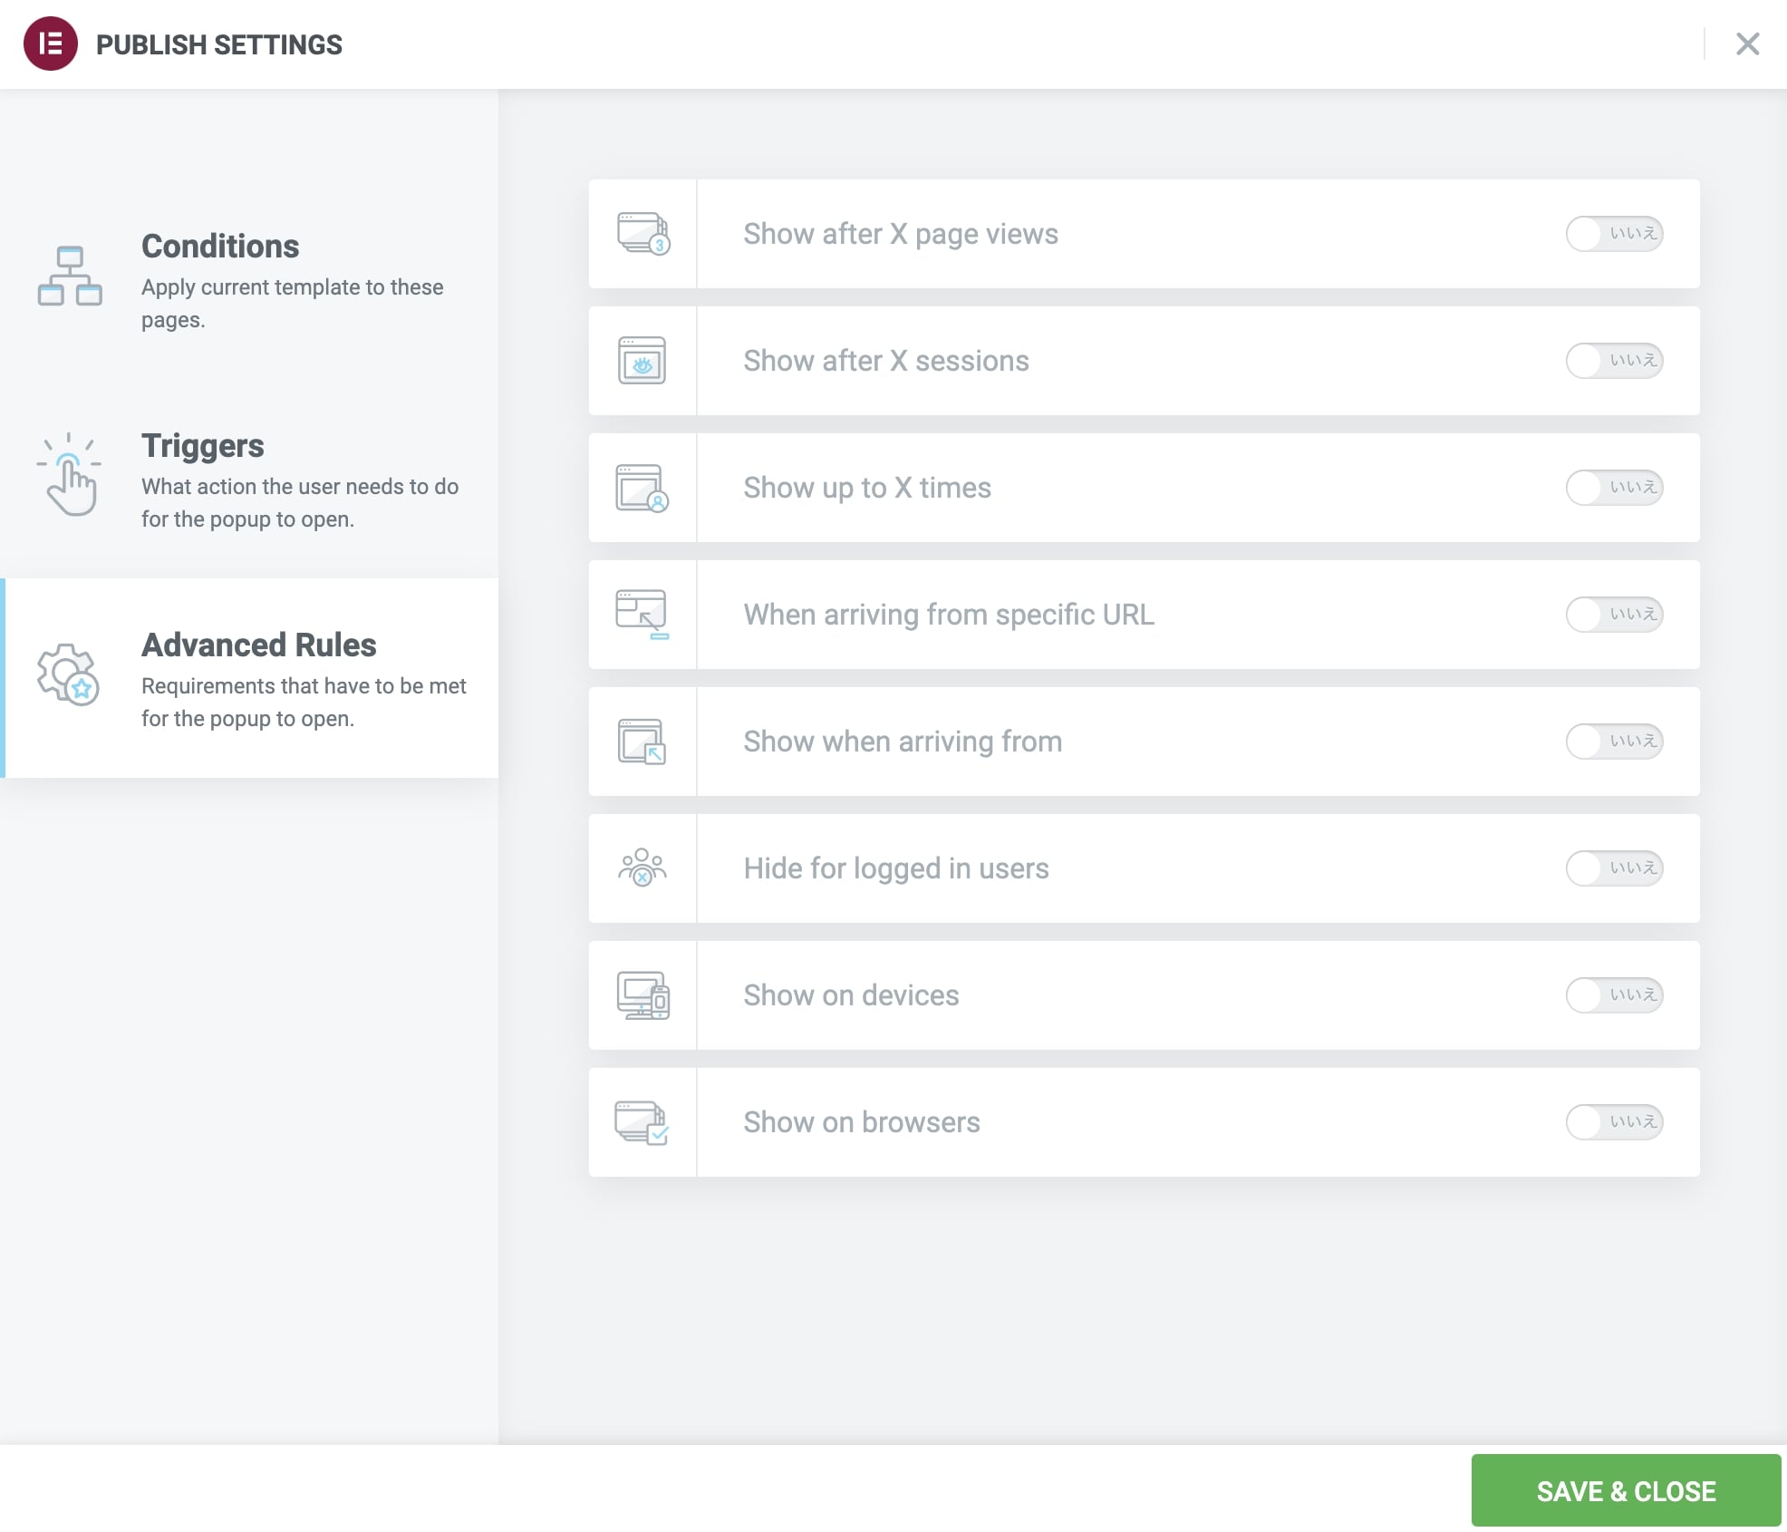
Task: Enable the Show on devices switch
Action: click(x=1614, y=995)
